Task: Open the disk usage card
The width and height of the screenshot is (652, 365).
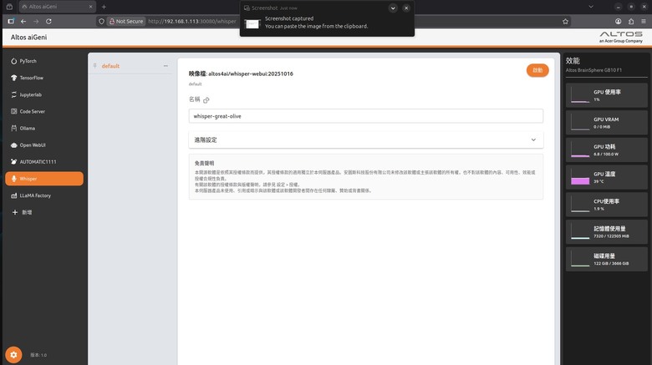Action: click(606, 259)
